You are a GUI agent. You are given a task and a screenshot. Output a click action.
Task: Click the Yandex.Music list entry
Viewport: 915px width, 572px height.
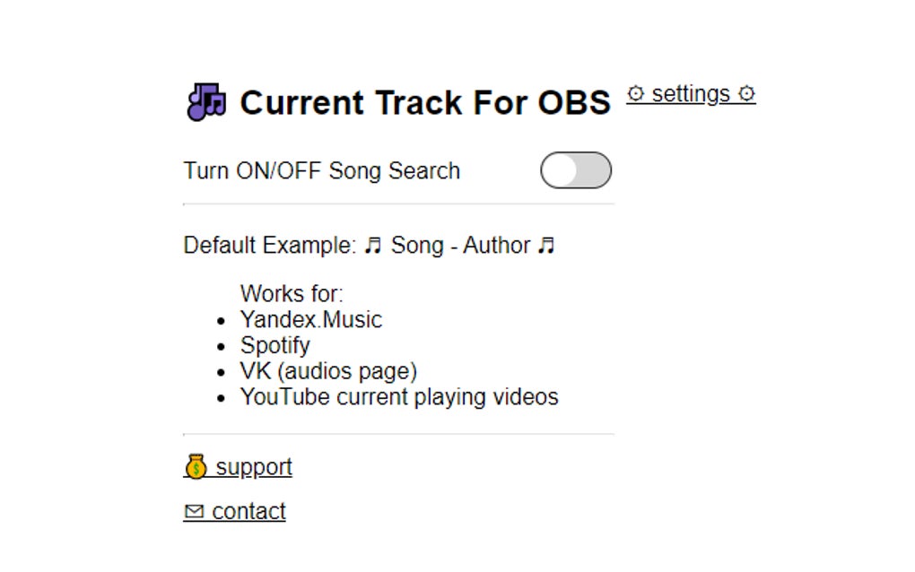[310, 319]
